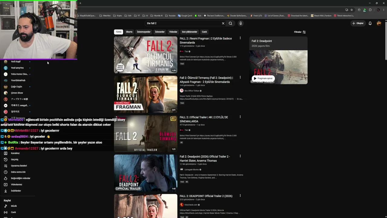Screen dimensions: 387x218
Task: Play the Deadpoint Official Trailer 1:42 thumbnail
Action: pos(145,173)
